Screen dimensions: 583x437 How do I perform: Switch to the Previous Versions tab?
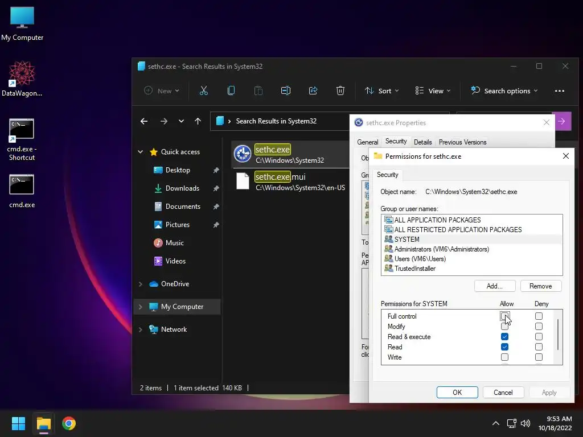[x=462, y=142]
